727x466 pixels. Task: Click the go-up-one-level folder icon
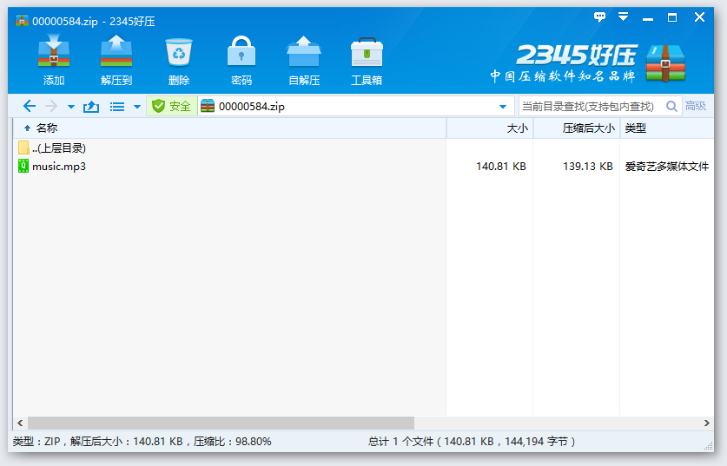click(x=91, y=107)
